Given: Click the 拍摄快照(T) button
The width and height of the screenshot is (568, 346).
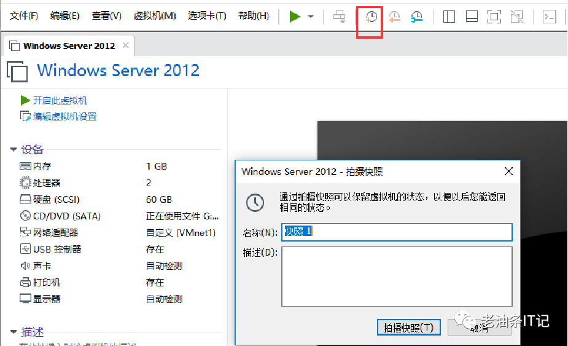Looking at the screenshot, I should (x=408, y=328).
